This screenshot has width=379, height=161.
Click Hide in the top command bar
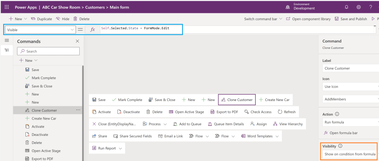click(63, 19)
